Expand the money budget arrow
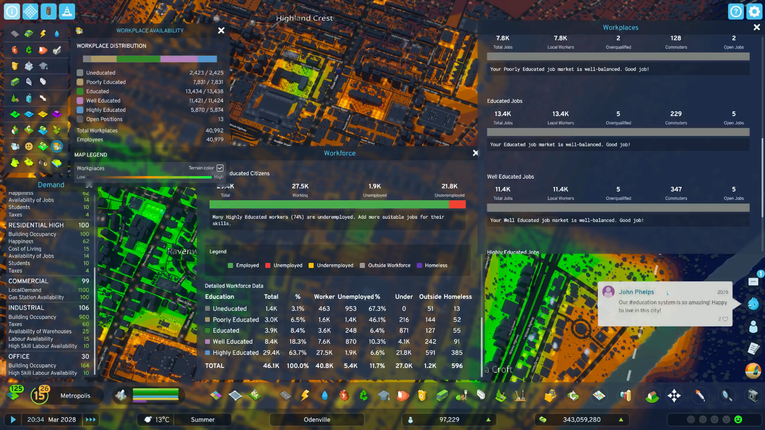The width and height of the screenshot is (765, 430). pyautogui.click(x=621, y=419)
